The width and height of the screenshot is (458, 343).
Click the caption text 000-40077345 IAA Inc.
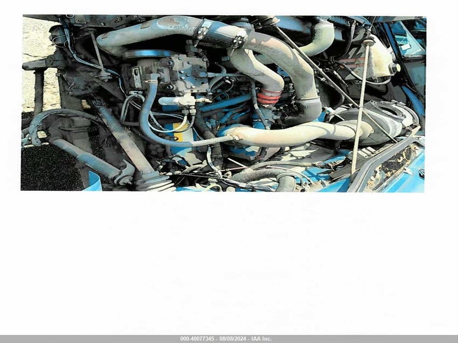227,339
